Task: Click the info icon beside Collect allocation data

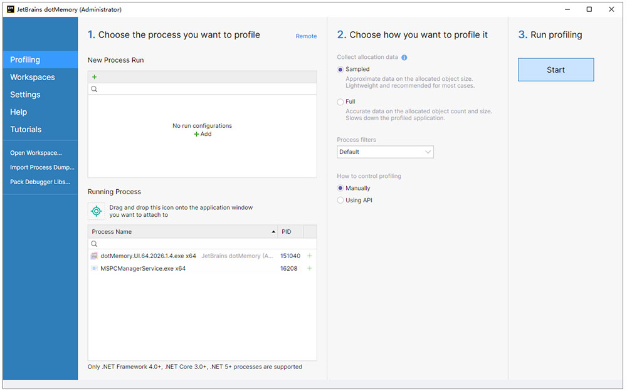Action: tap(404, 58)
